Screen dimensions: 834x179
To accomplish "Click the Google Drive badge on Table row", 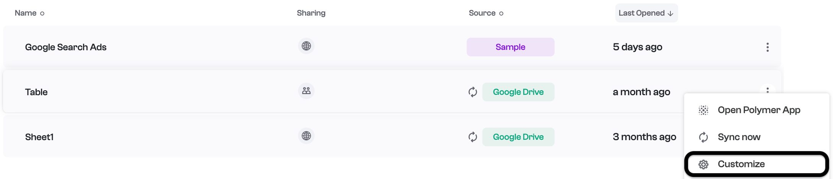I will click(518, 92).
